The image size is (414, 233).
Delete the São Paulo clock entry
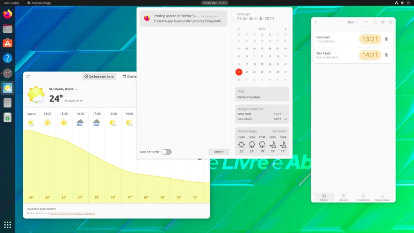click(386, 55)
